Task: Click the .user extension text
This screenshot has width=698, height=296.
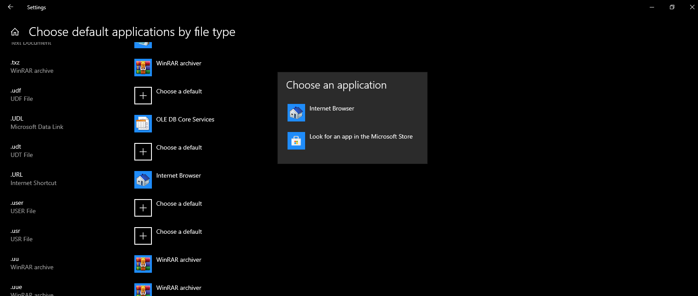Action: [17, 203]
